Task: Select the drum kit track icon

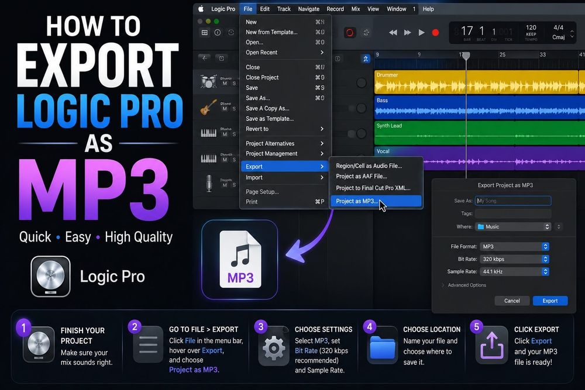Action: pyautogui.click(x=209, y=81)
